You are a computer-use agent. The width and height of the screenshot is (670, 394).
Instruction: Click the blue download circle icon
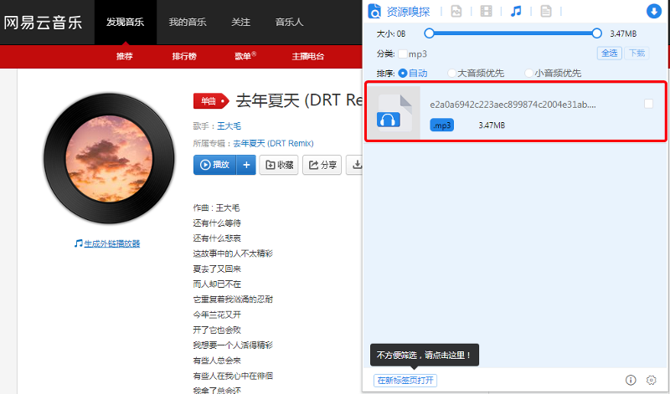pyautogui.click(x=654, y=11)
